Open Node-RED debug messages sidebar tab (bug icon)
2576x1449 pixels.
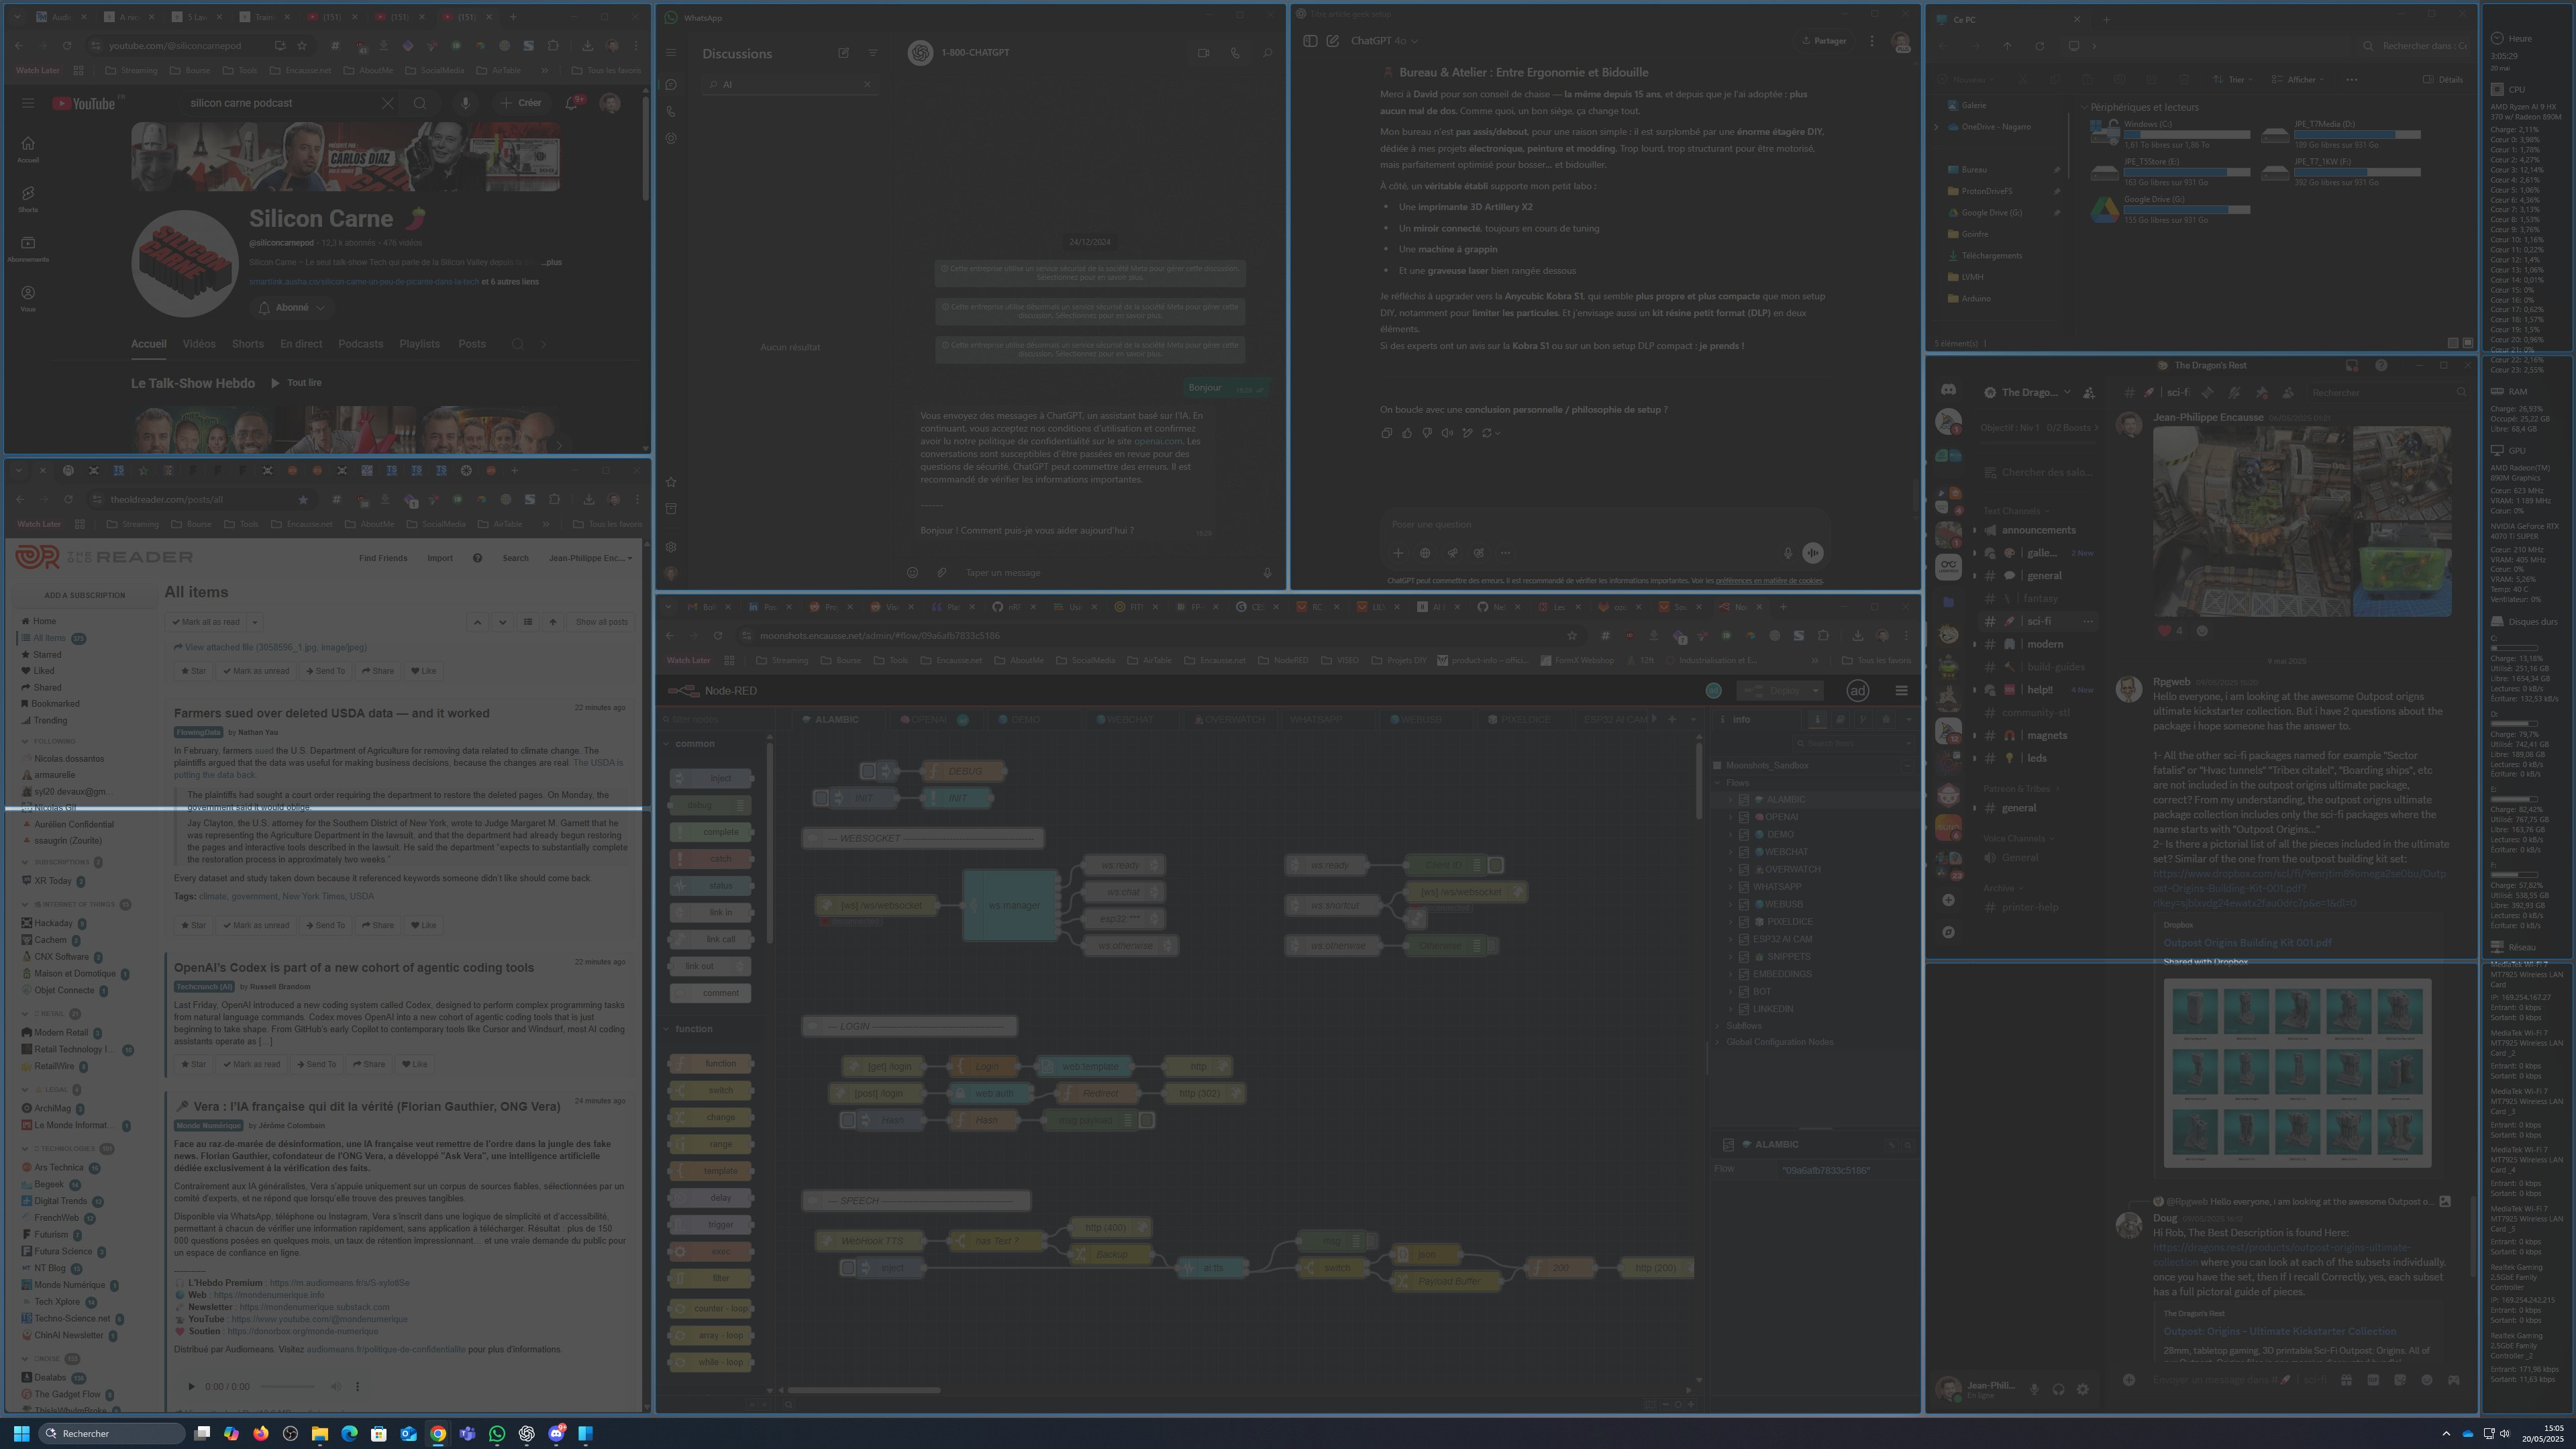(1885, 720)
